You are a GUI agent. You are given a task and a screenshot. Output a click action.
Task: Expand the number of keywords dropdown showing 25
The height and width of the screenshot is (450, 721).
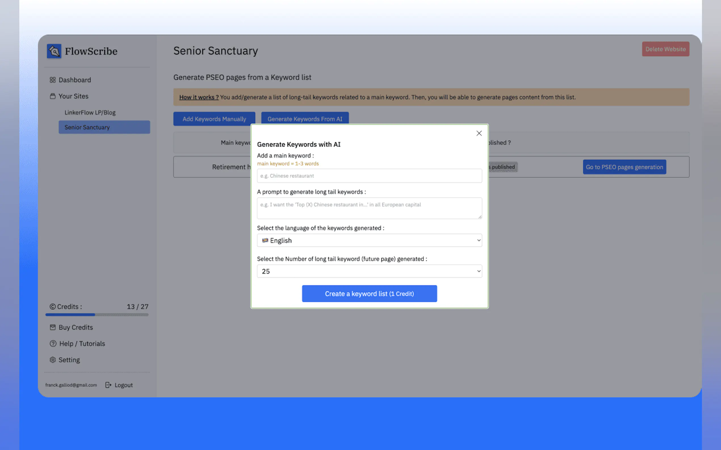pyautogui.click(x=369, y=271)
